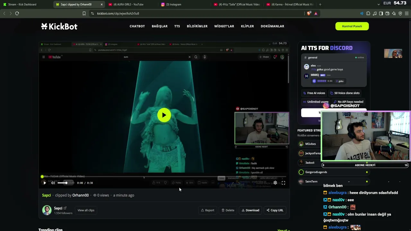Switch to the Instagram tab
The width and height of the screenshot is (411, 231).
point(184,4)
